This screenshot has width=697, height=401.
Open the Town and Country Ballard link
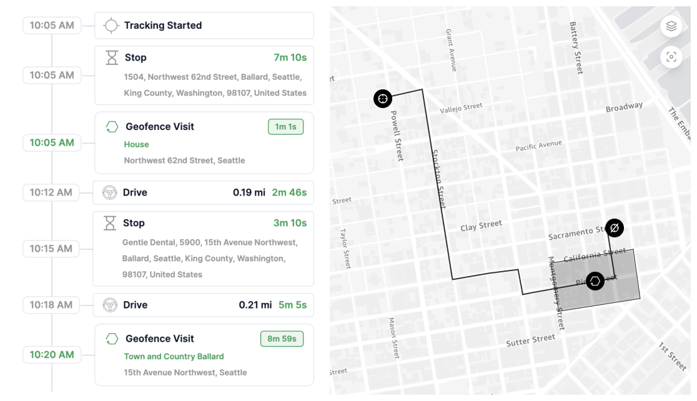174,357
